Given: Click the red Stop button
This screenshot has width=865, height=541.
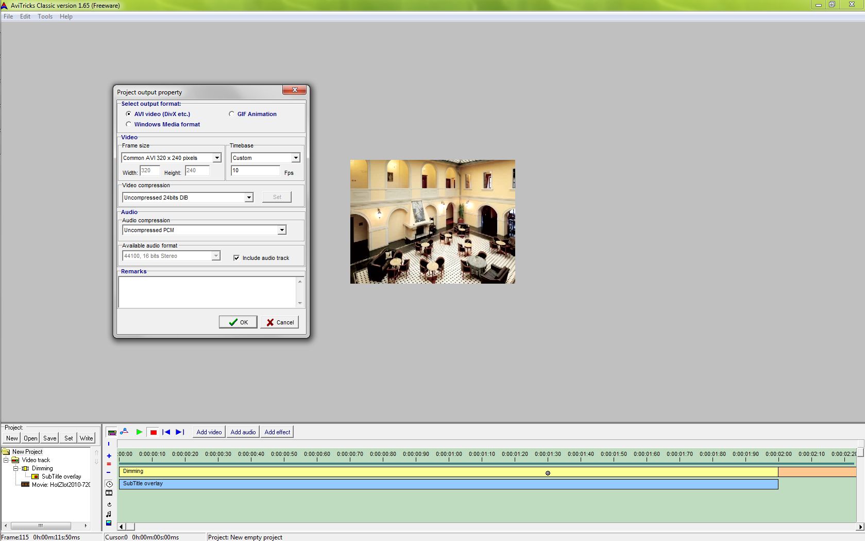Looking at the screenshot, I should coord(153,432).
